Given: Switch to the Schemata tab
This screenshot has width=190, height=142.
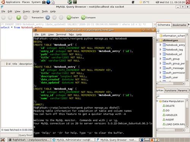Looking at the screenshot, I should (164, 25).
